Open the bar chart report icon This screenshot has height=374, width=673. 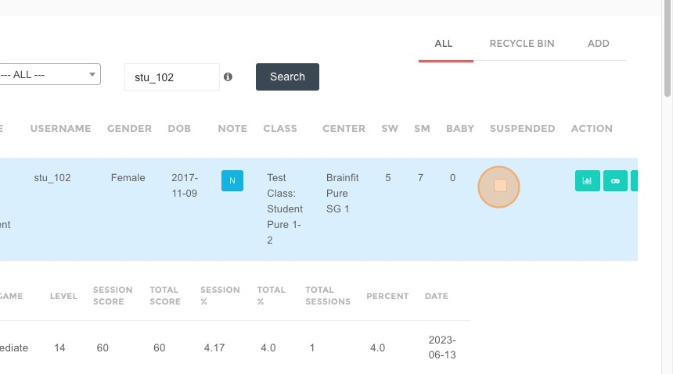click(x=587, y=181)
